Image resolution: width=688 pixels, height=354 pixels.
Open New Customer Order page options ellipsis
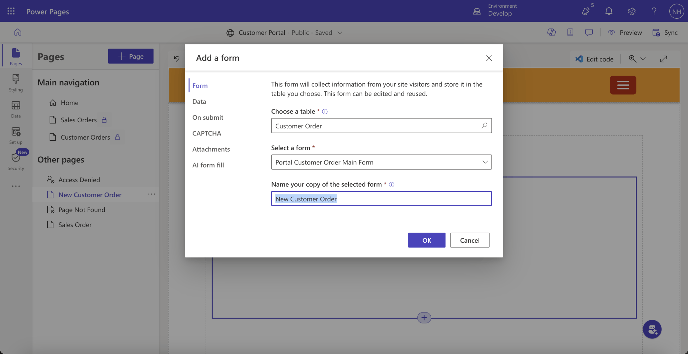point(151,194)
